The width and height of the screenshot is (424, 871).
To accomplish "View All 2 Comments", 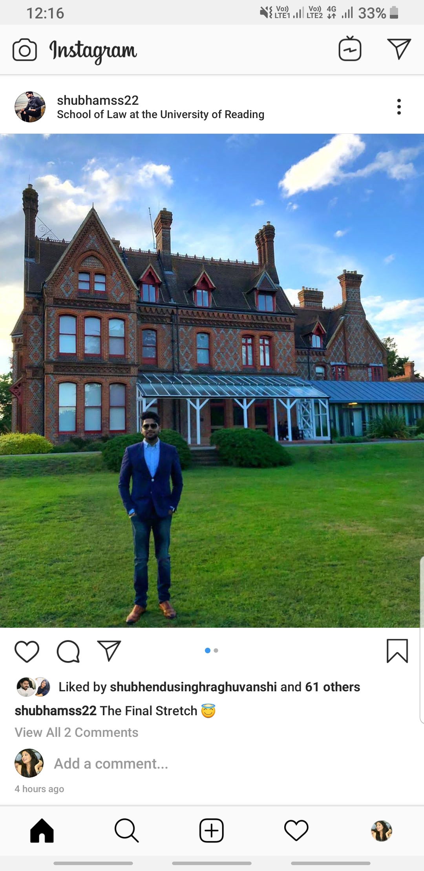I will click(77, 732).
